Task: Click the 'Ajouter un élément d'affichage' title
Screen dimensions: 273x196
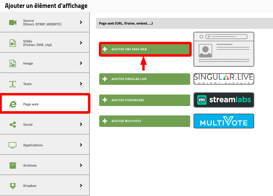Action: pyautogui.click(x=46, y=6)
